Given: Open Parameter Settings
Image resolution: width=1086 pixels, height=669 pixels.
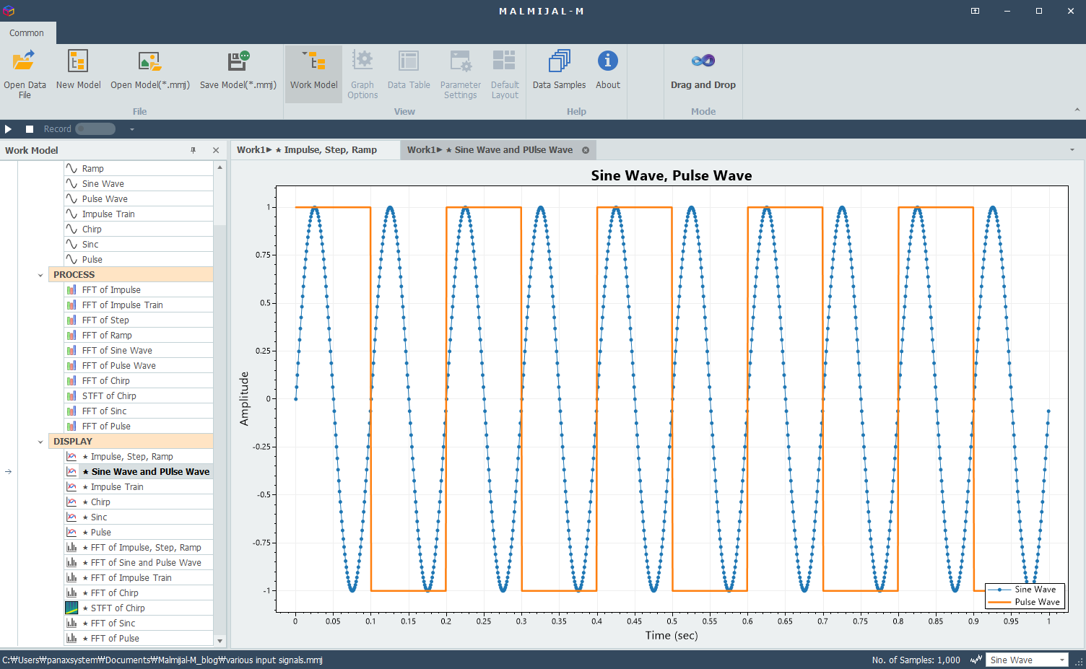Looking at the screenshot, I should click(461, 74).
